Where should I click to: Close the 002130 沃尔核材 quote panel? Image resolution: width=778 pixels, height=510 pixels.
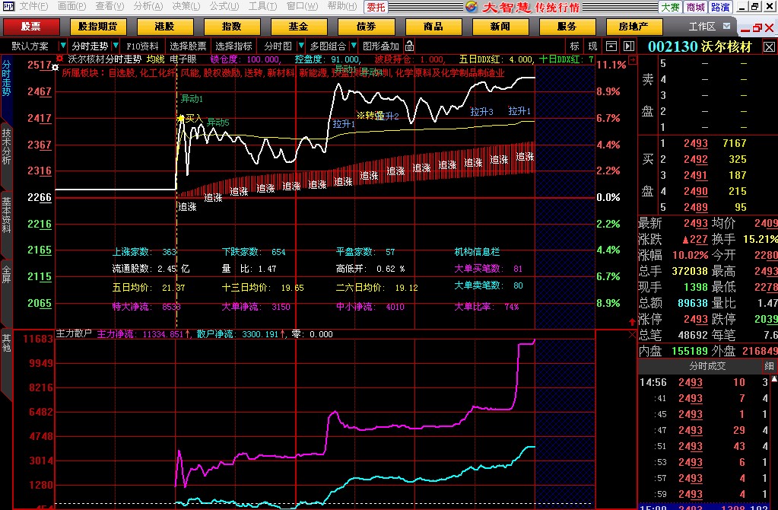[x=769, y=47]
